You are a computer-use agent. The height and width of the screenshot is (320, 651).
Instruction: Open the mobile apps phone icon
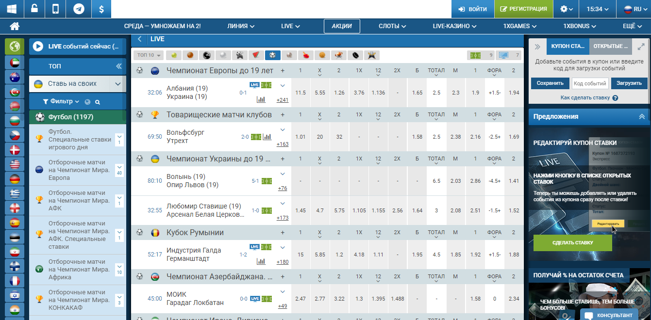pos(56,9)
